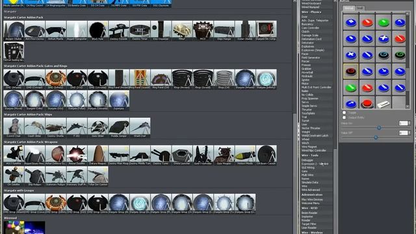
Task: Spawn the F-302 ship
Action: coord(77,127)
